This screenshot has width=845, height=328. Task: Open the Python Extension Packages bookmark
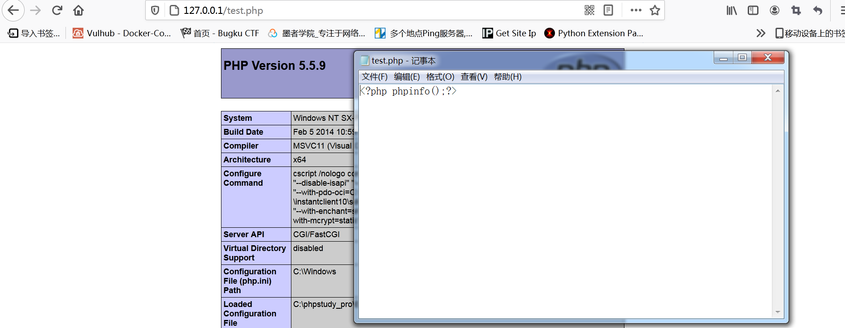(594, 33)
